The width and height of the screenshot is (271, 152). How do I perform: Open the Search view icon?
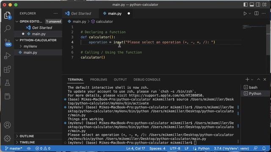point(7,28)
